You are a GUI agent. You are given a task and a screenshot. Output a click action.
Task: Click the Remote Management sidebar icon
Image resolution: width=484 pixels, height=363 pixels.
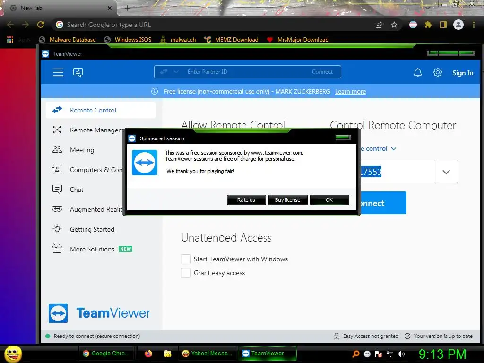(57, 130)
